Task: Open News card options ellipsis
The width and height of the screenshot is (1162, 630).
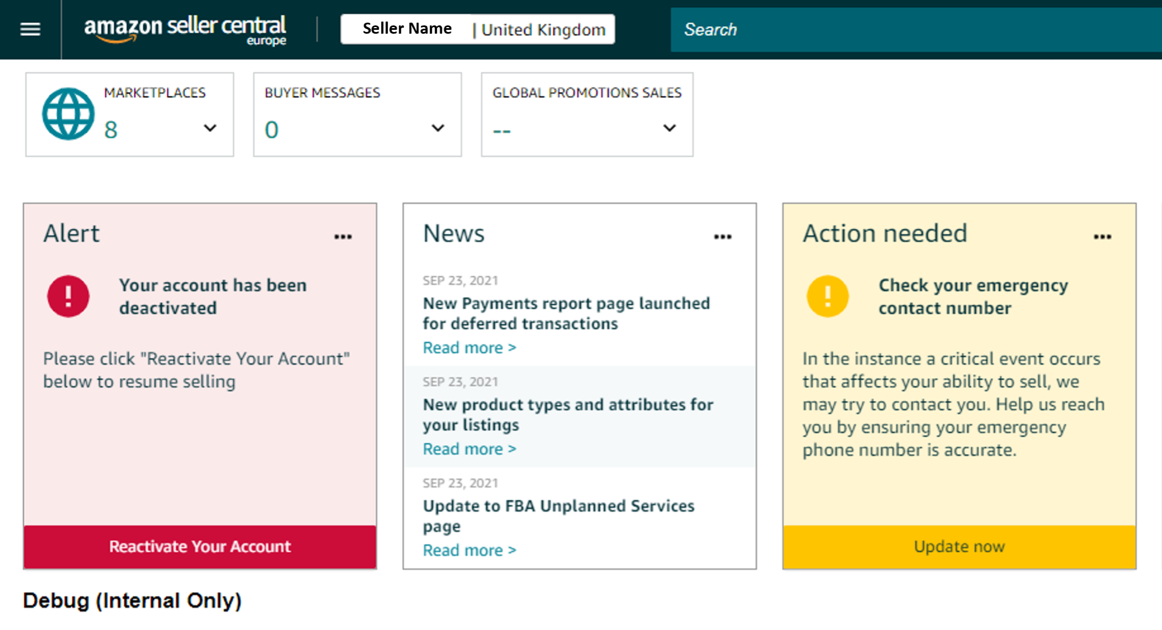Action: click(x=722, y=237)
